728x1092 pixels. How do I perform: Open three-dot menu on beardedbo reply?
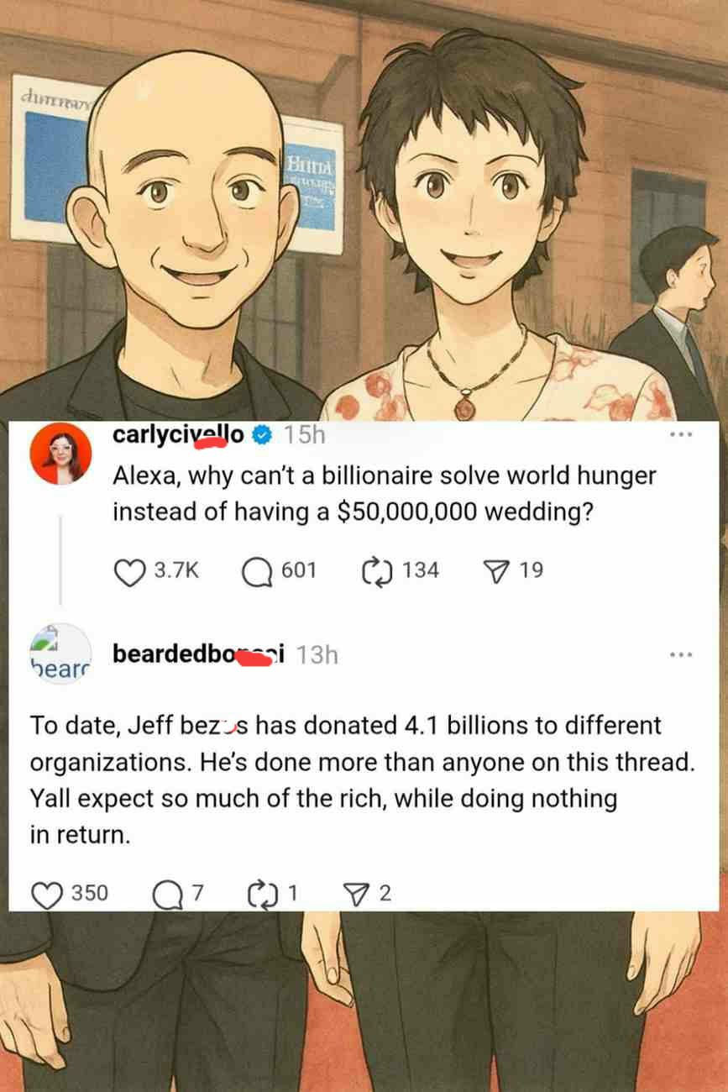(680, 654)
